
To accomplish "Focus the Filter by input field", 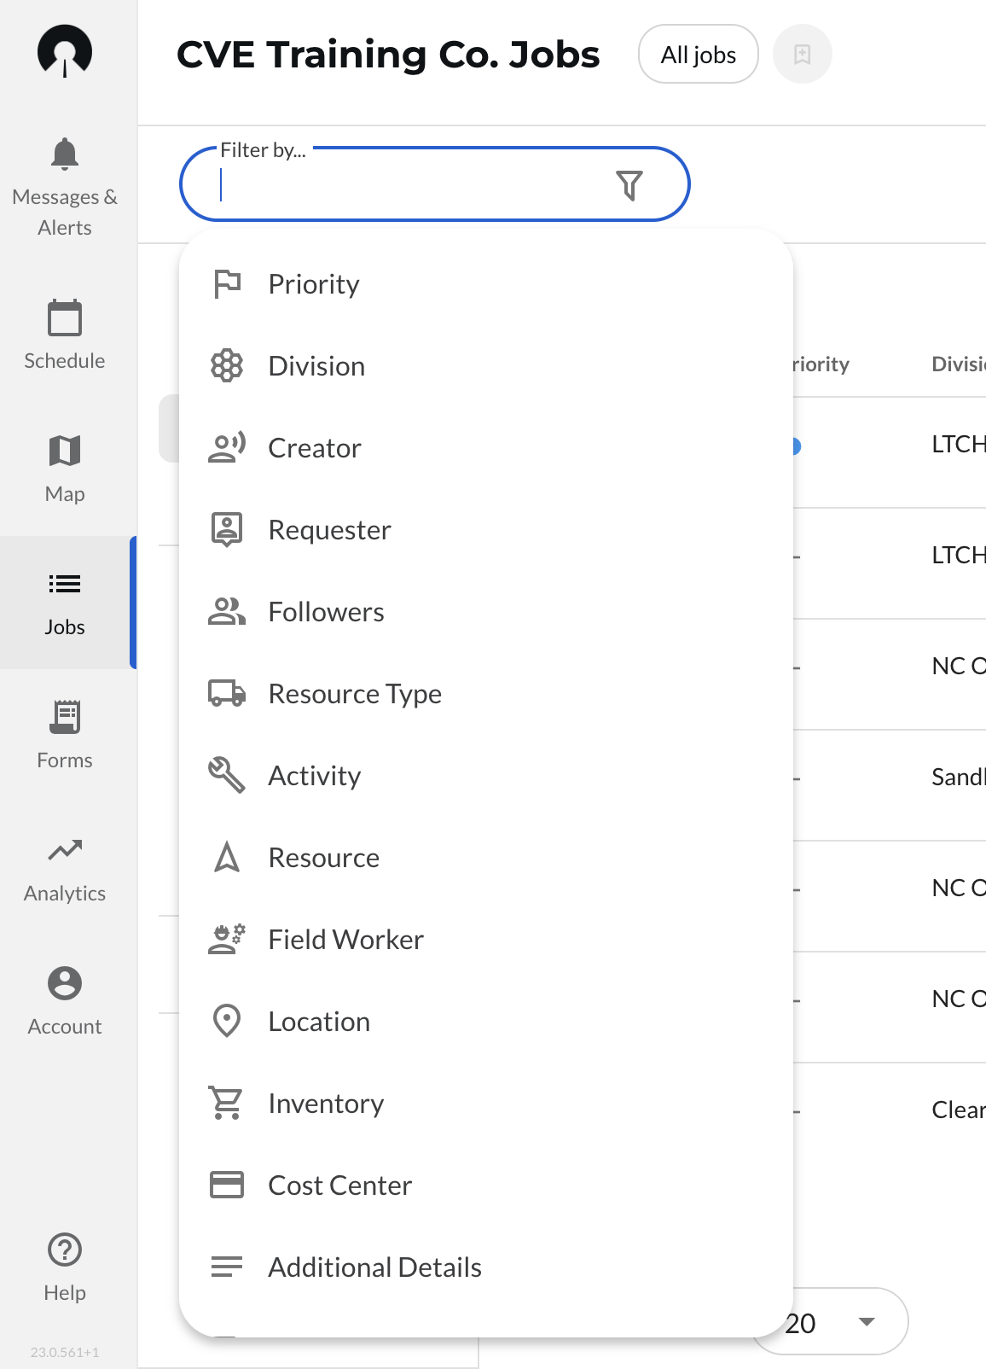I will tap(409, 185).
